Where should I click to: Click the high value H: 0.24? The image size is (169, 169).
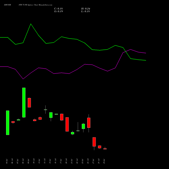click(86, 9)
